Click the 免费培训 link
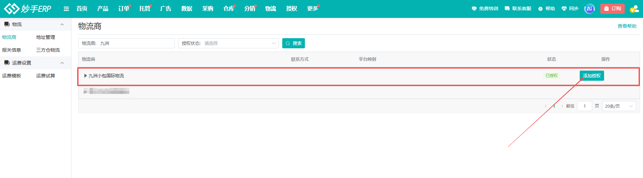 click(485, 9)
